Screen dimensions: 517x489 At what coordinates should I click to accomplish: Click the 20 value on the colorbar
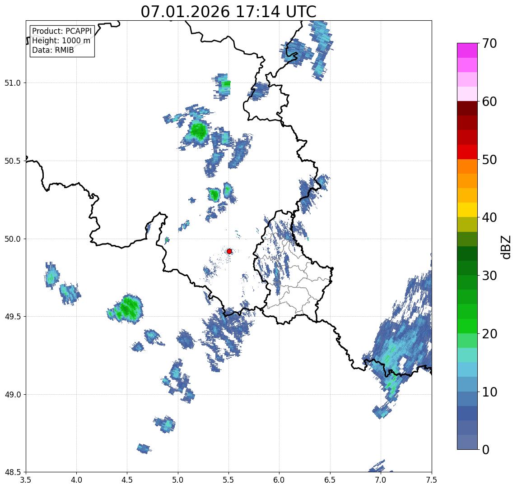pyautogui.click(x=489, y=333)
